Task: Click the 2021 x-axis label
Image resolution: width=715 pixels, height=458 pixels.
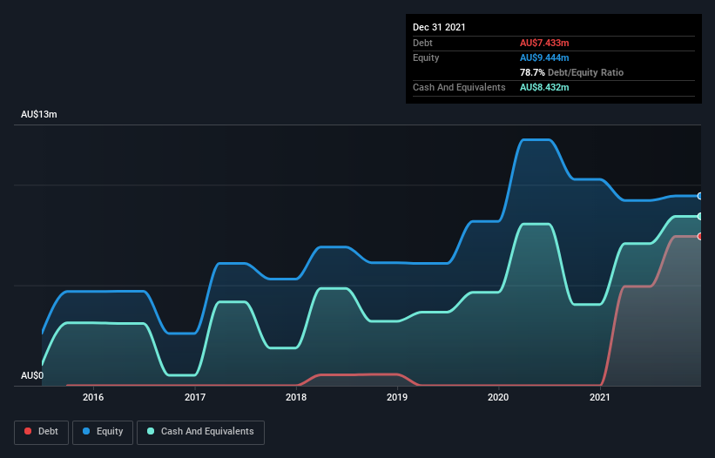Action: click(600, 397)
